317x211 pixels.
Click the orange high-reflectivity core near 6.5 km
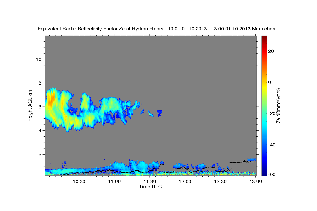click(51, 99)
